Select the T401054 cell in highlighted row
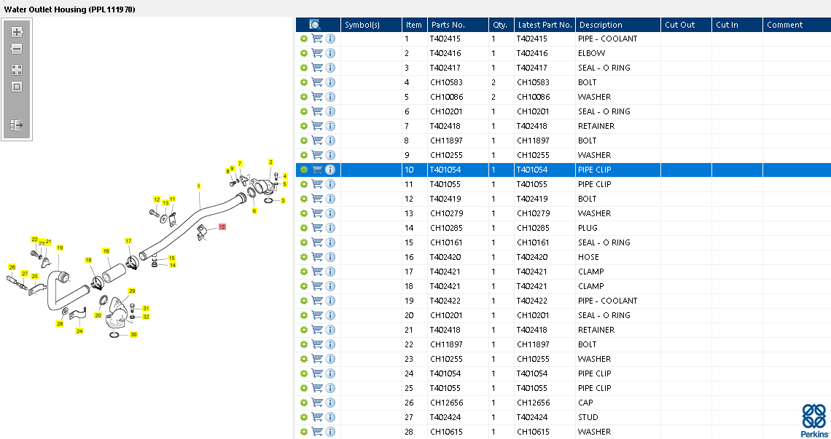 point(445,170)
